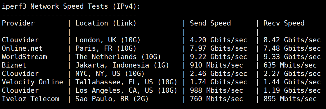
Task: Select the 9.22 Gbits/sec send speed
Action: pos(218,57)
